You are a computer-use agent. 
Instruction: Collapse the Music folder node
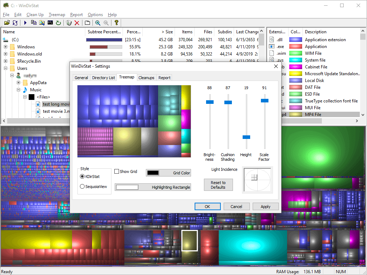[19, 90]
